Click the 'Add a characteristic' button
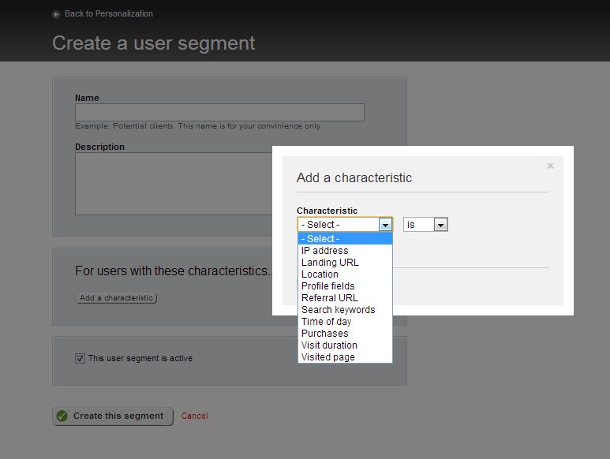Viewport: 610px width, 459px height. point(116,298)
